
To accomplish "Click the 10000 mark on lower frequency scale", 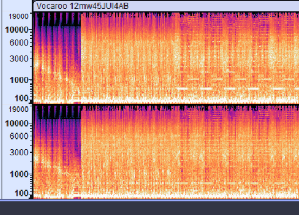I will (17, 123).
